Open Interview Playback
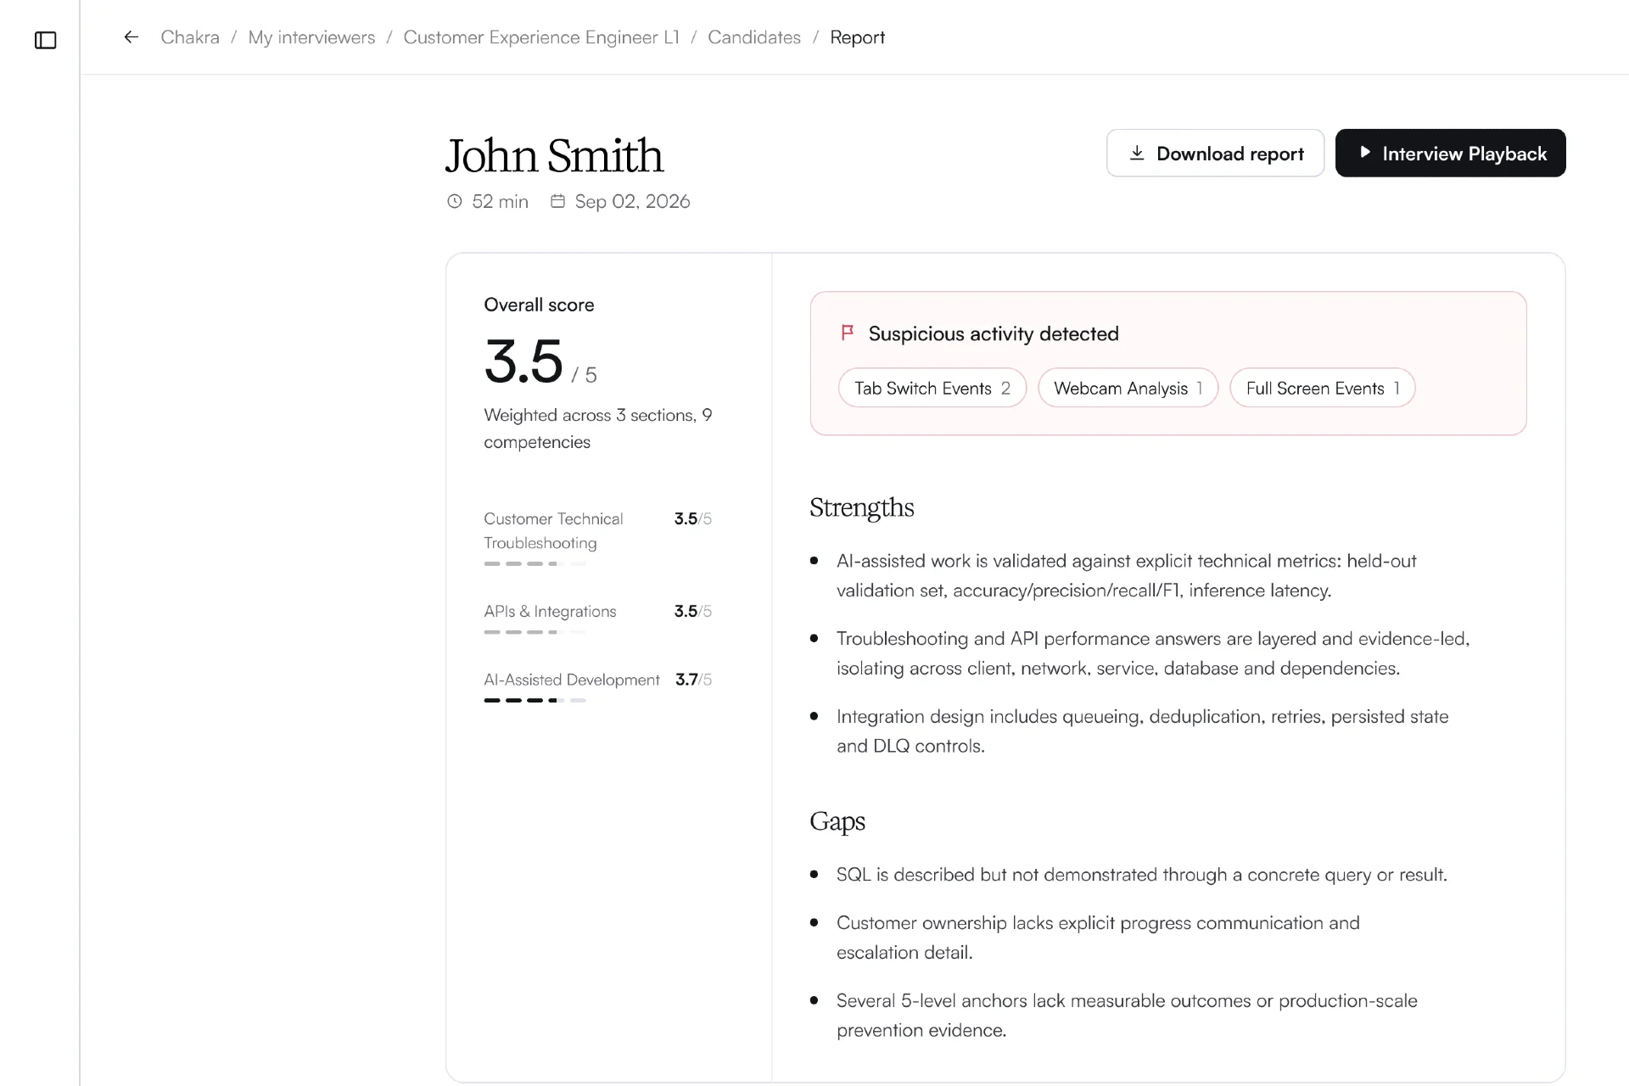The width and height of the screenshot is (1629, 1086). (1450, 153)
